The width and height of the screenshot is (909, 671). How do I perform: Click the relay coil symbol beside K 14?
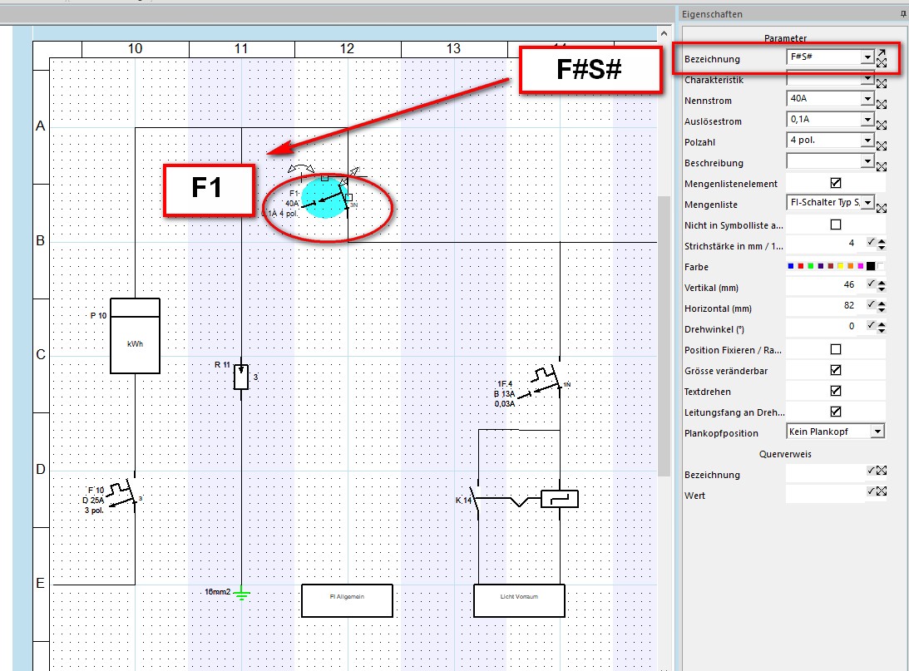(x=559, y=499)
